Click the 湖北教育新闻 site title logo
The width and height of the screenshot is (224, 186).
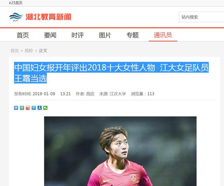point(48,17)
